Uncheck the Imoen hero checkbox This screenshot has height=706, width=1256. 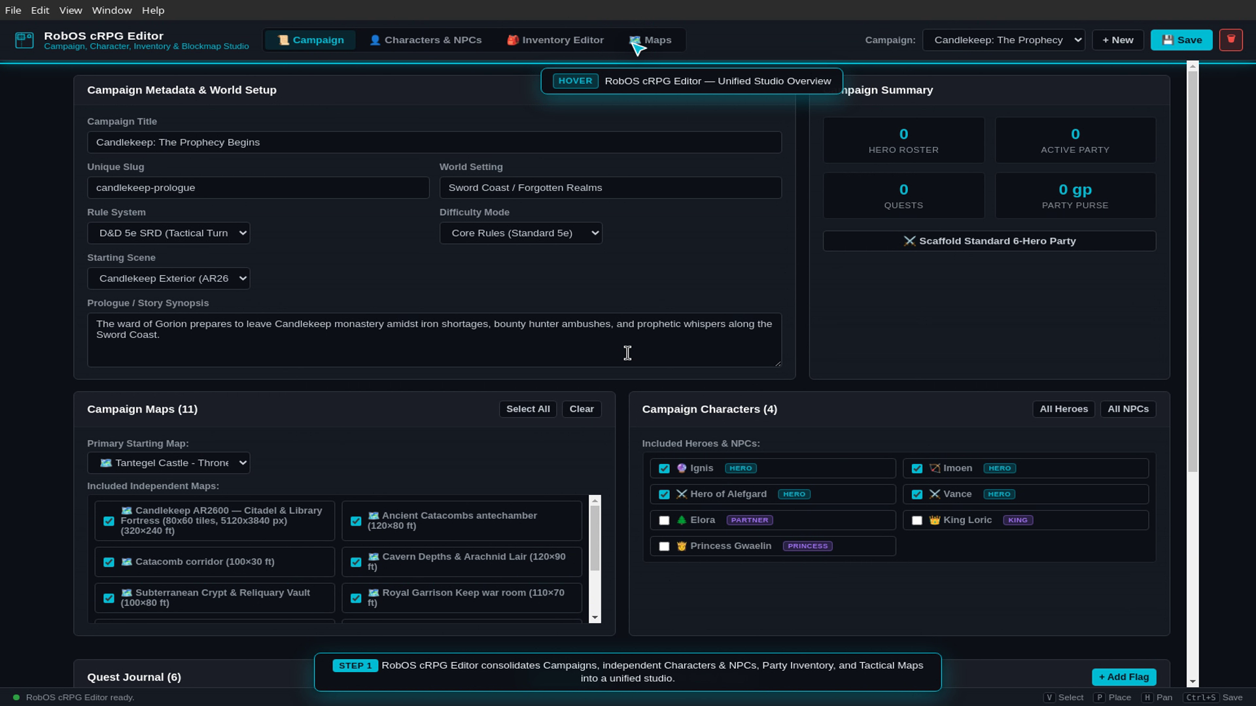(x=916, y=469)
